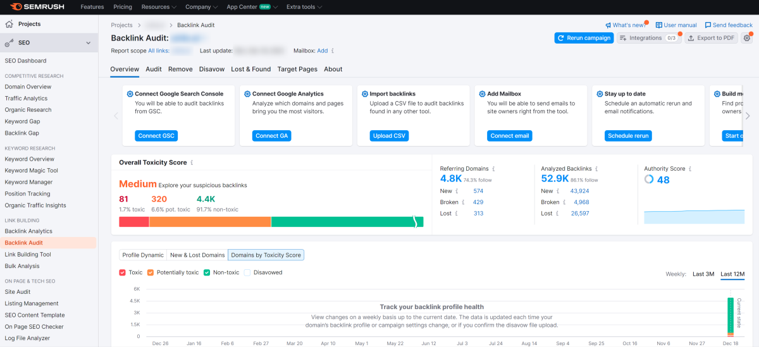Click the info icon beside Referring Domains
Screen dimensions: 759x347
point(493,169)
